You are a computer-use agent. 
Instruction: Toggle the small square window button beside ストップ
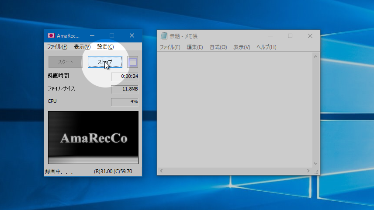click(133, 62)
